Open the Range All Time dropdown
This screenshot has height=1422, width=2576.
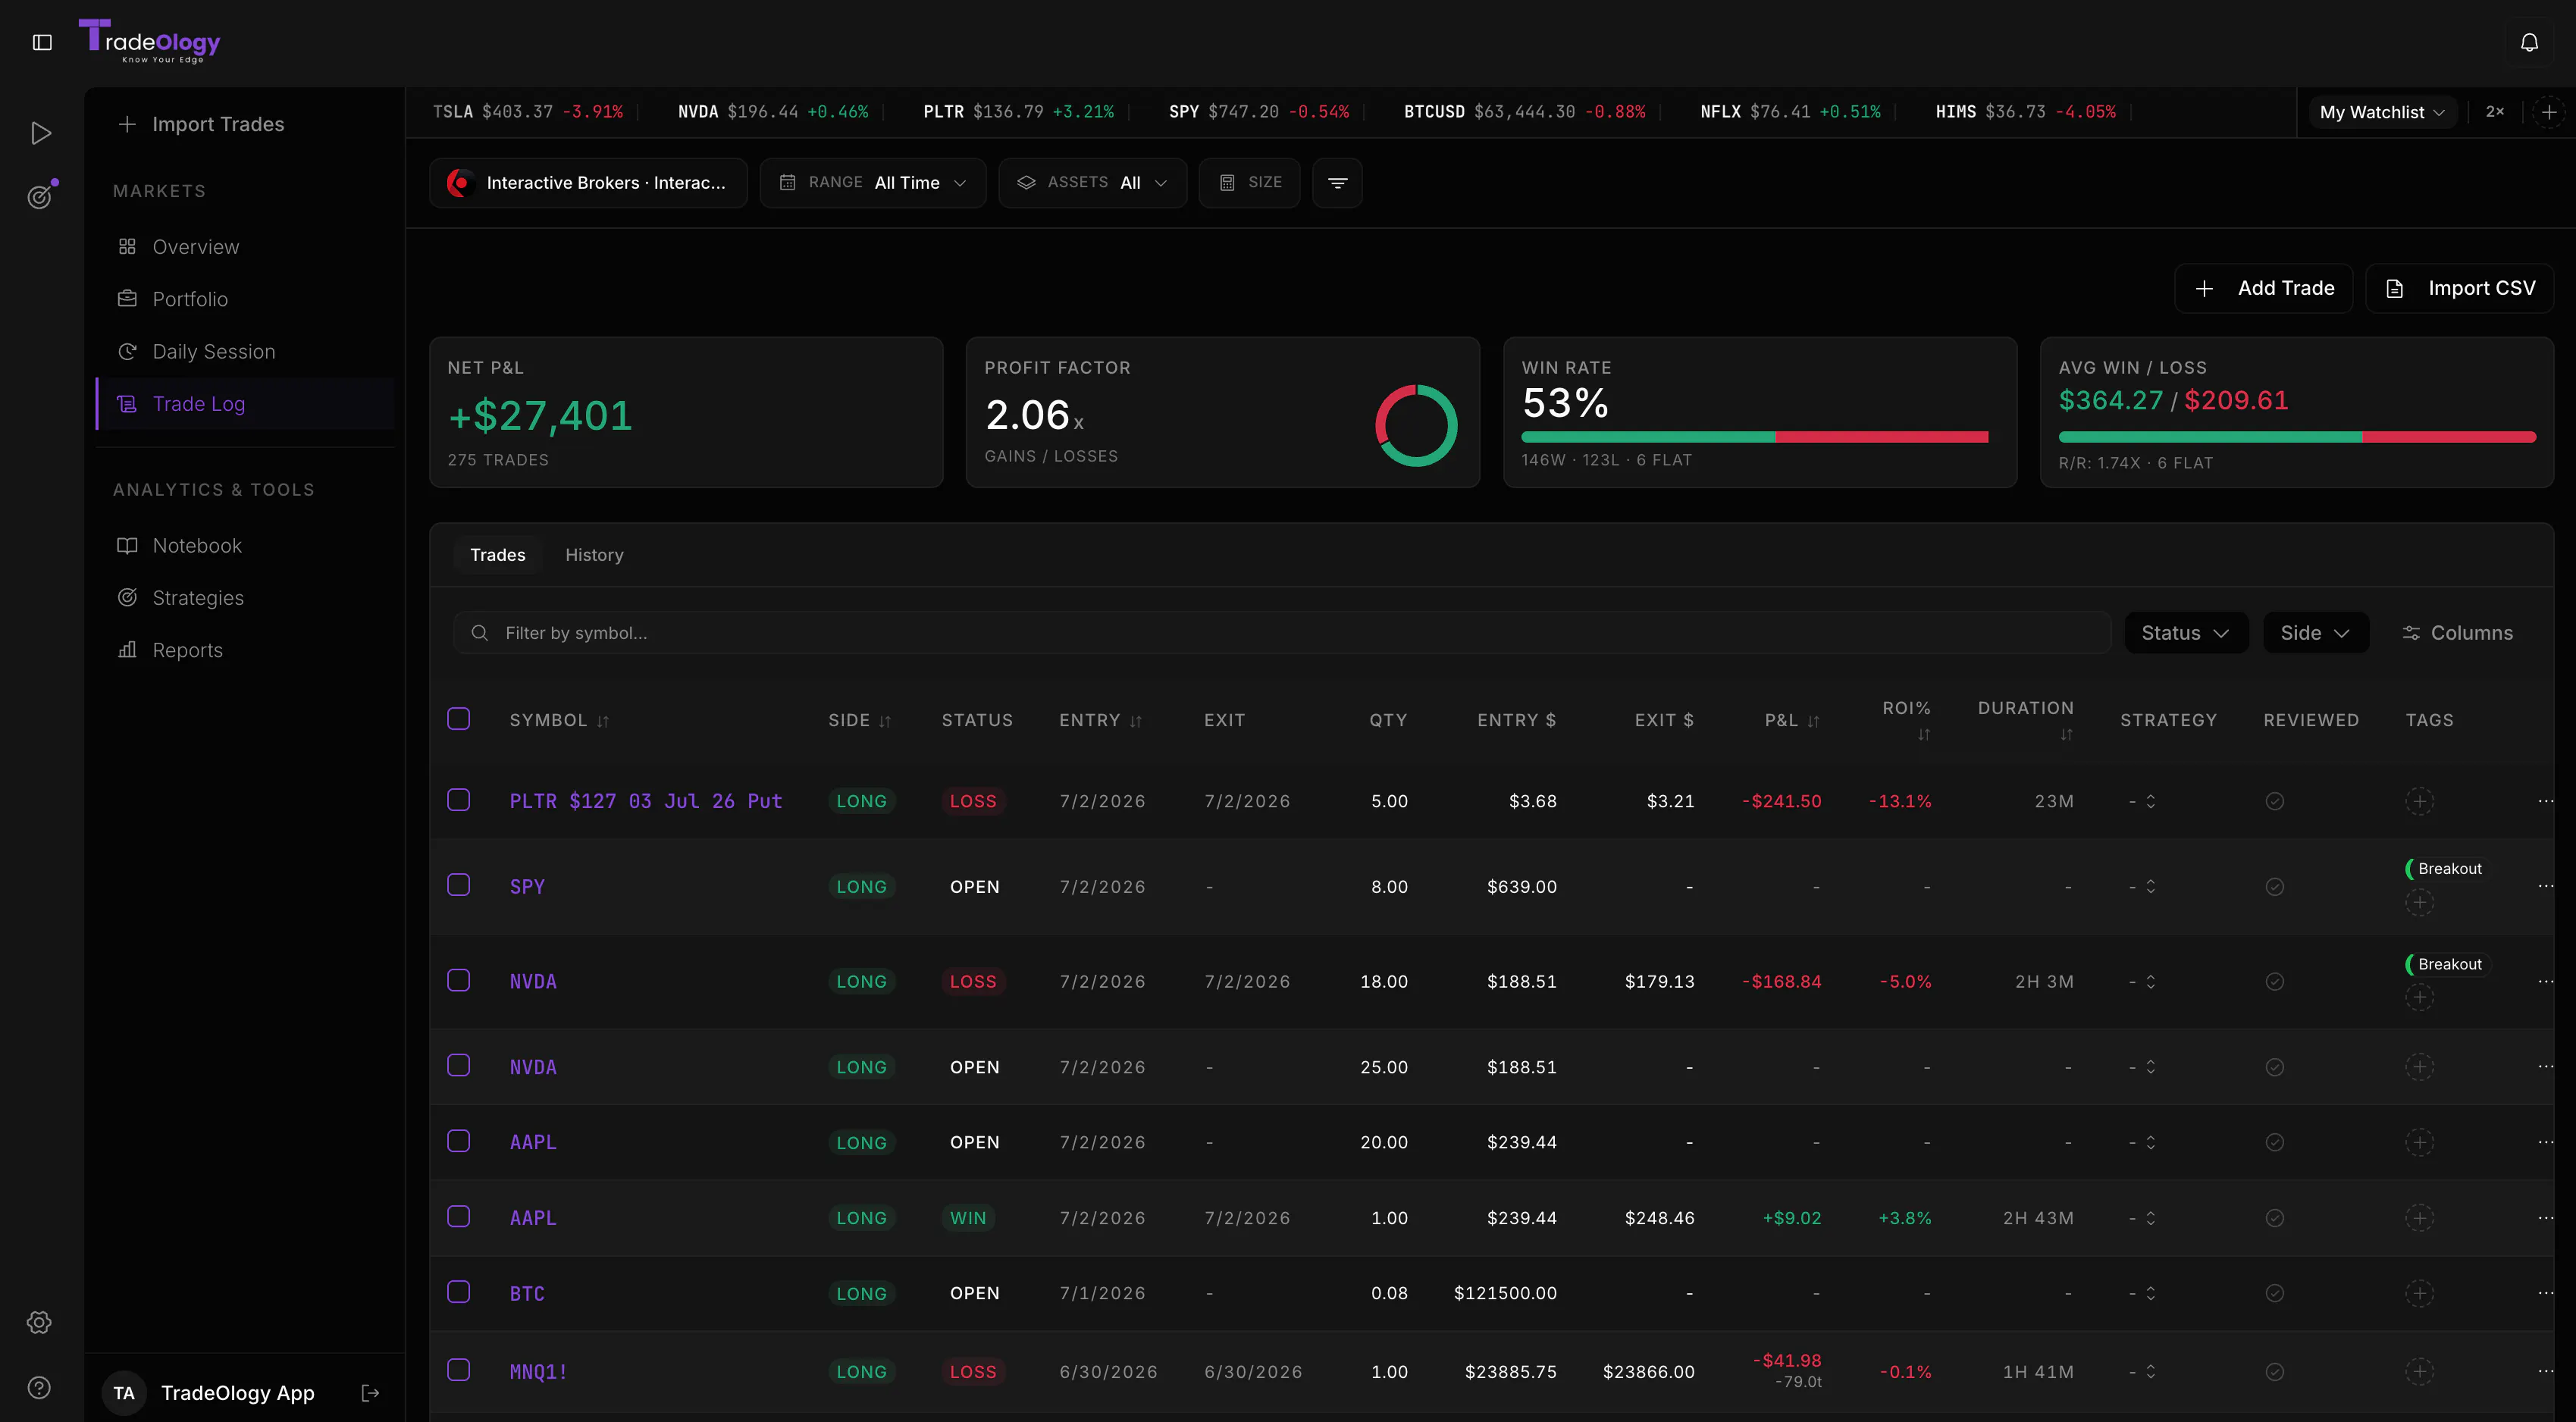point(872,183)
